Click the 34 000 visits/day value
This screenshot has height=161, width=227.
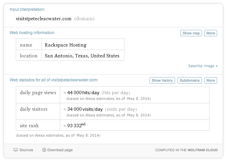(x=85, y=109)
